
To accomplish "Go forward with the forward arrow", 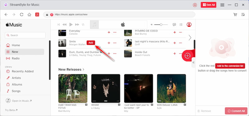I will [14, 15].
